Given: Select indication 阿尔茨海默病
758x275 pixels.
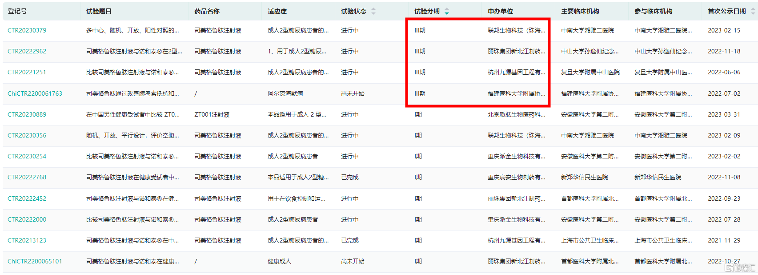Looking at the screenshot, I should 285,93.
